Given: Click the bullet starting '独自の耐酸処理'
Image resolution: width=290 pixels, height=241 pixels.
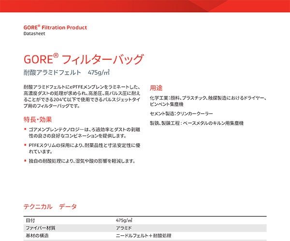Looking at the screenshot, I should coord(82,161).
